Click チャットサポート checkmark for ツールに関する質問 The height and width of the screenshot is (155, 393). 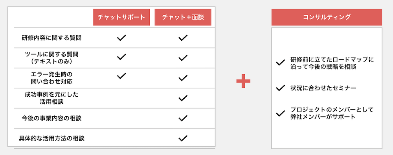(121, 57)
